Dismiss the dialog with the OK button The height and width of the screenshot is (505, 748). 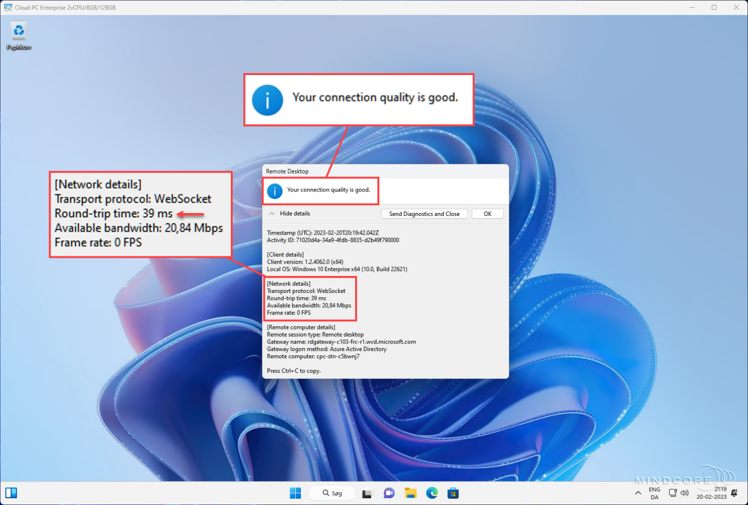(487, 214)
